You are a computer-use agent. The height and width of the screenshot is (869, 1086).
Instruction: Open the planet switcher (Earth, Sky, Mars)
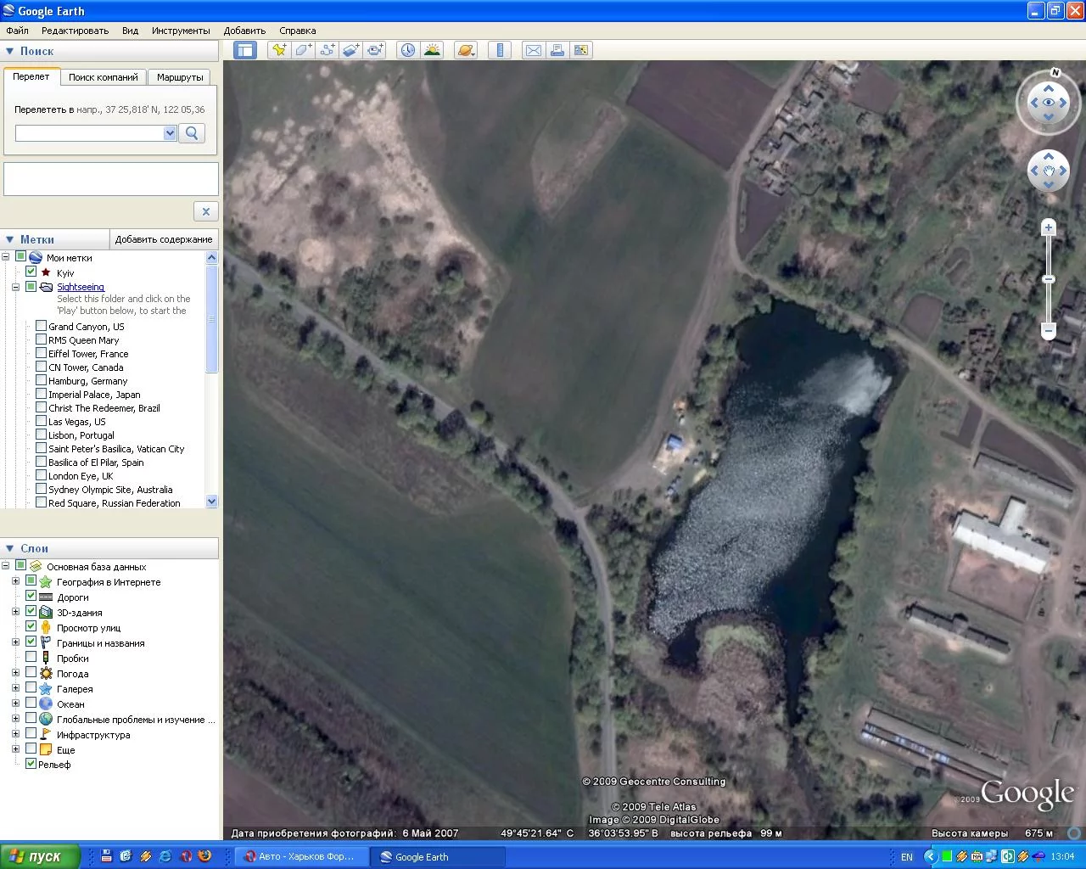tap(466, 50)
